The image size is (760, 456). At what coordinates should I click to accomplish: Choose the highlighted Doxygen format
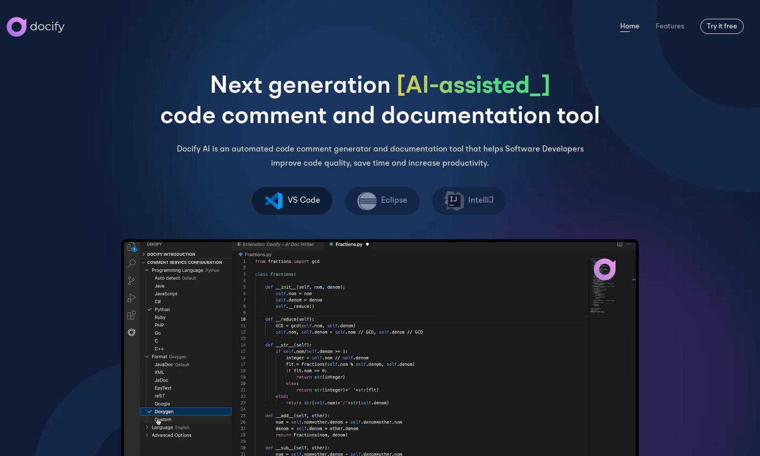(x=185, y=412)
